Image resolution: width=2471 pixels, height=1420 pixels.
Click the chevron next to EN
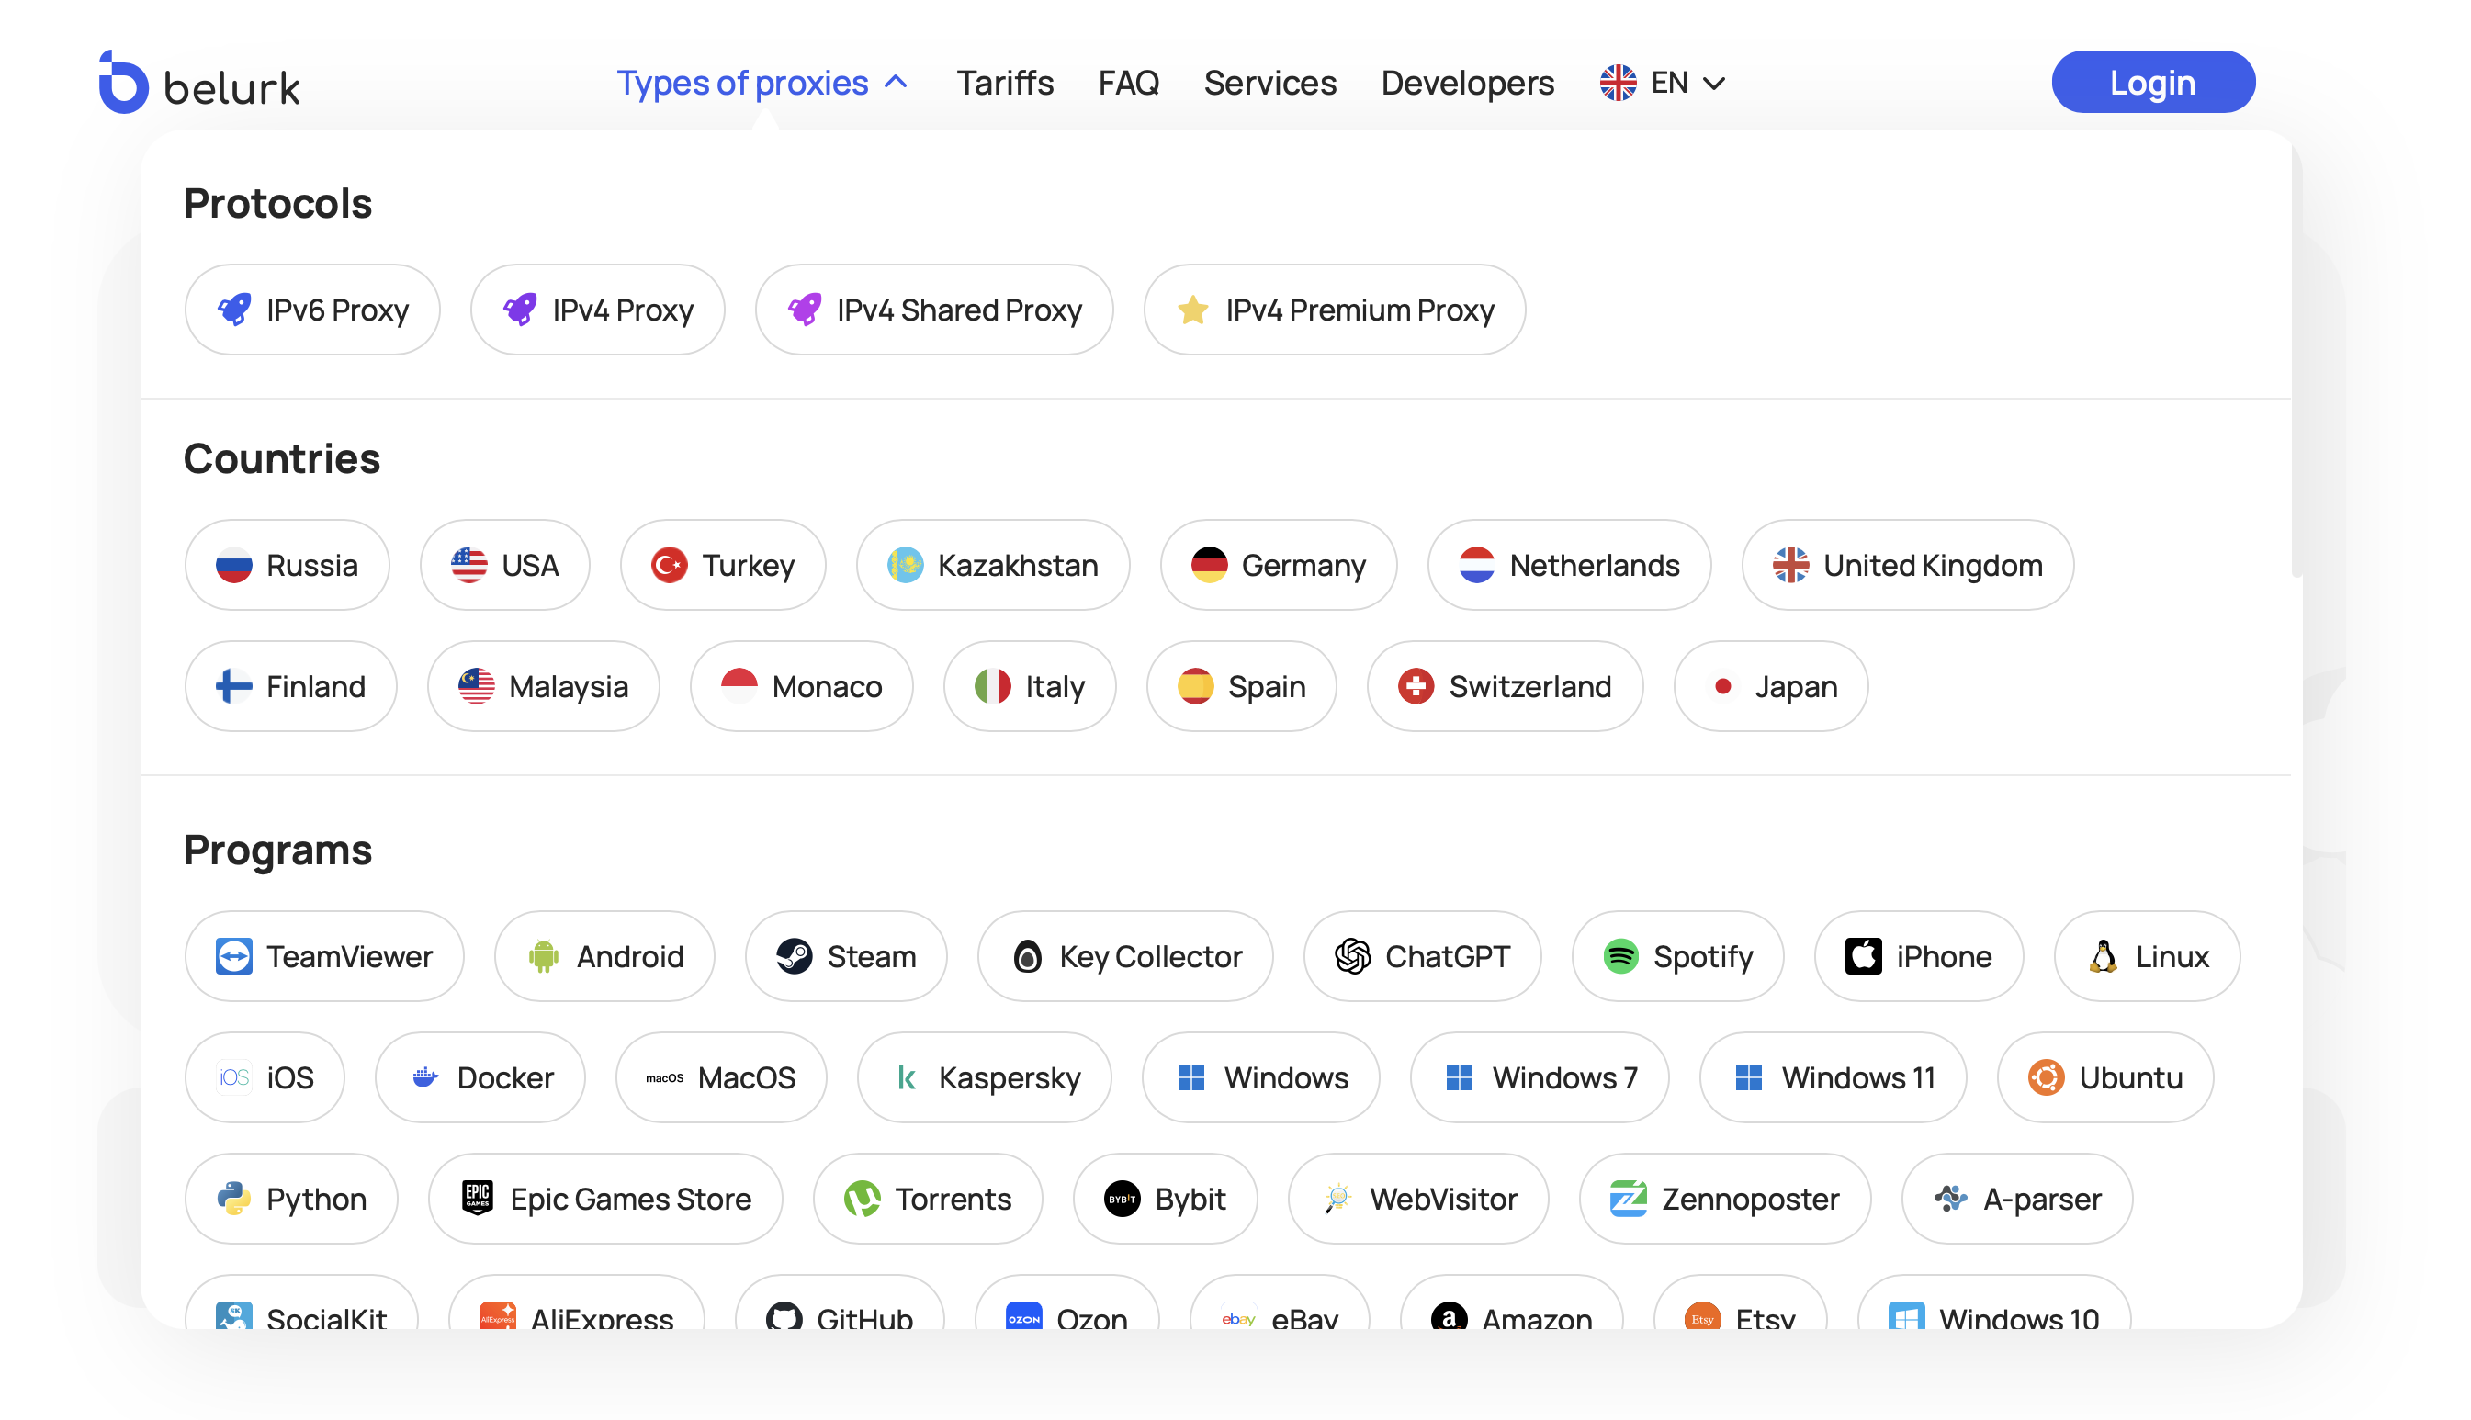(1714, 84)
